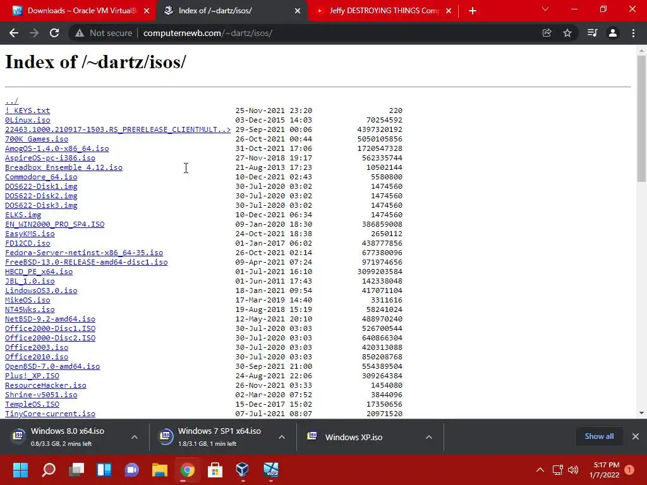Open Windows Search from taskbar
647x485 pixels.
point(49,470)
